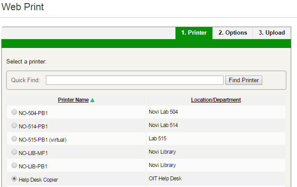Toggle the Help Desk Copier radio button
297x187 pixels.
coord(14,179)
